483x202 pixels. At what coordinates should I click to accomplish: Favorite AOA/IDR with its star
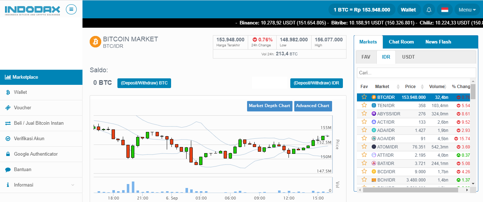[x=364, y=138]
